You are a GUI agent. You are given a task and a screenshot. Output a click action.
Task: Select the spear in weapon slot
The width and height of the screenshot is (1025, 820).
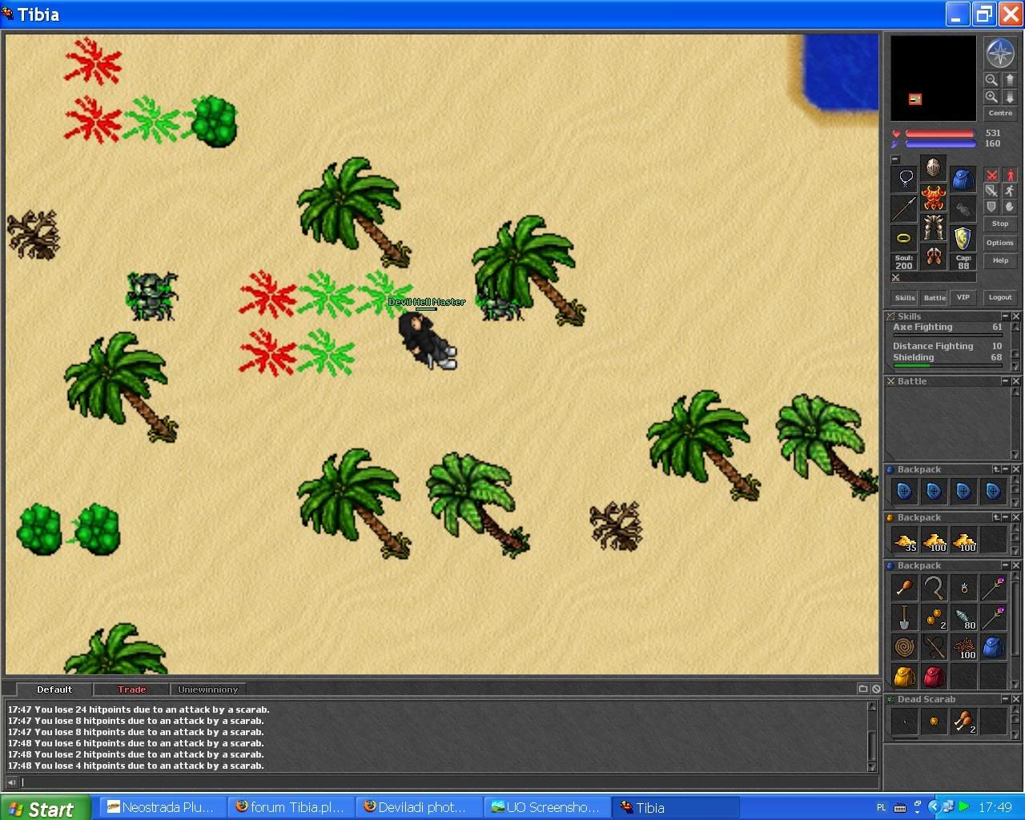904,208
